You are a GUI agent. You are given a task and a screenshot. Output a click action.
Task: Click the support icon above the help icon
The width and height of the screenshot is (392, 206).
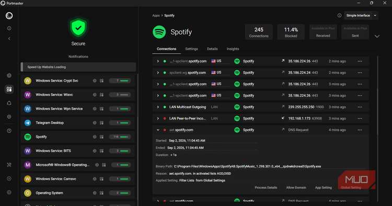pos(9,117)
